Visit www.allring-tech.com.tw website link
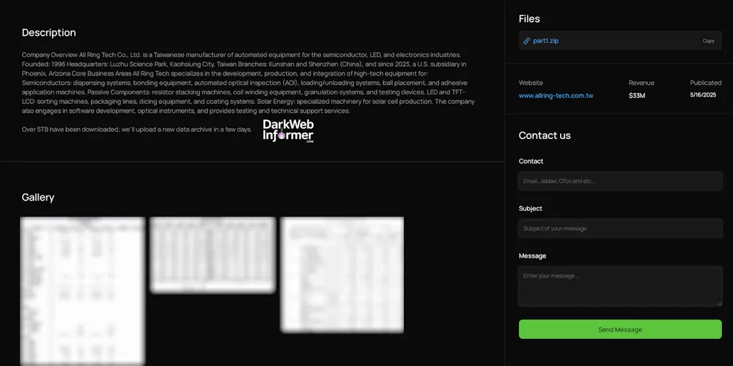The height and width of the screenshot is (366, 733). point(556,96)
